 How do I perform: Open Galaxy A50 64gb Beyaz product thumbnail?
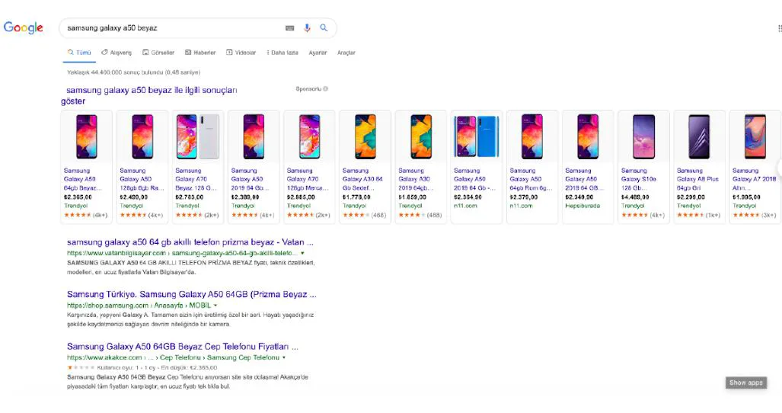click(x=86, y=136)
